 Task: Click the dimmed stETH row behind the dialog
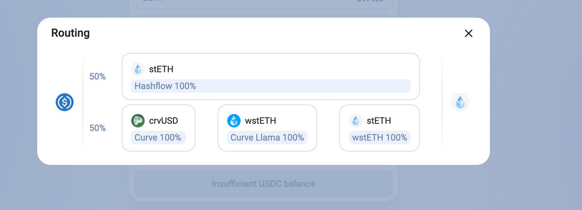tap(263, 5)
